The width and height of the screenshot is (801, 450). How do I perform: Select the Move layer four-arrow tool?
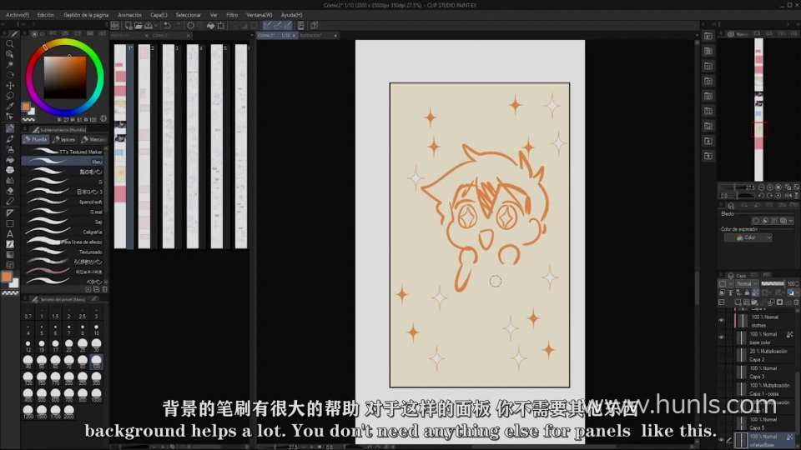tap(10, 85)
